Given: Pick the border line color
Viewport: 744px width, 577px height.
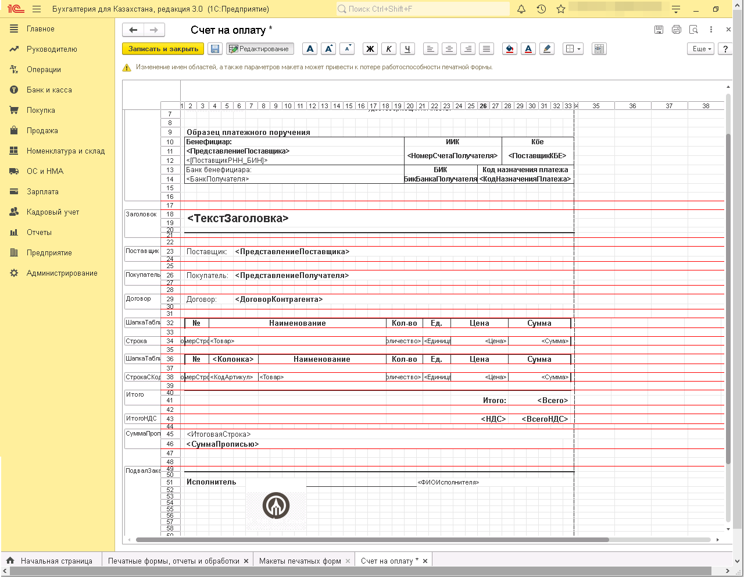Looking at the screenshot, I should click(546, 49).
